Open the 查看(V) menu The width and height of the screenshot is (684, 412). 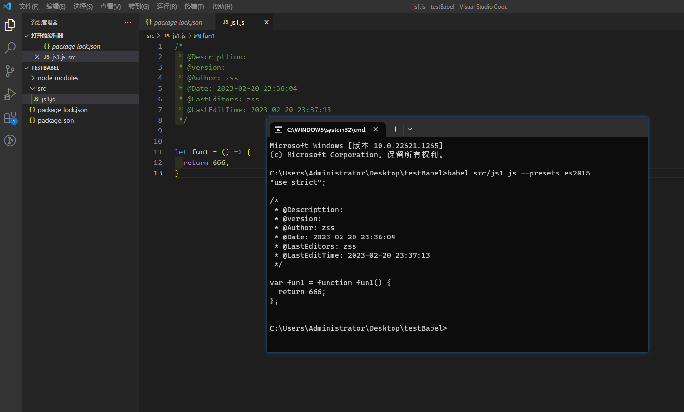click(111, 7)
